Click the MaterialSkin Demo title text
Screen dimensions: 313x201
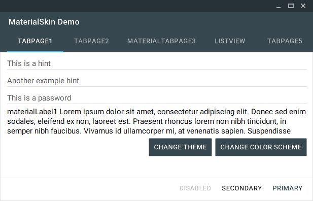click(x=44, y=22)
